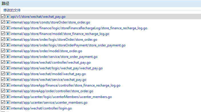Uncheck store/wechat/model/wechat_pay.go checkbox
Viewport: 201px width, 112px height.
tap(3, 74)
